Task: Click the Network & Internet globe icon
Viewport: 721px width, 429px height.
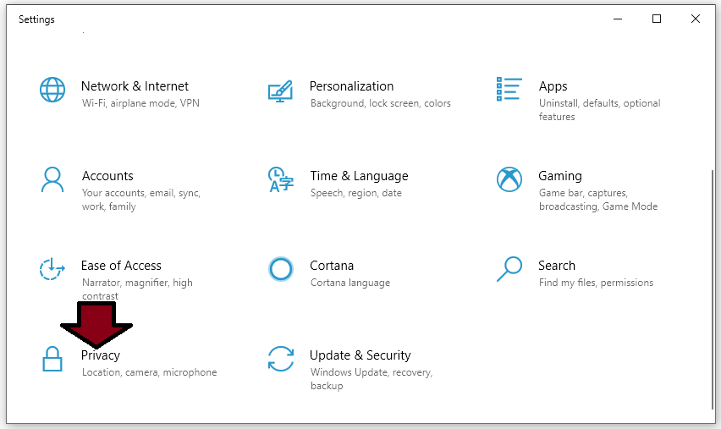Action: pyautogui.click(x=52, y=90)
